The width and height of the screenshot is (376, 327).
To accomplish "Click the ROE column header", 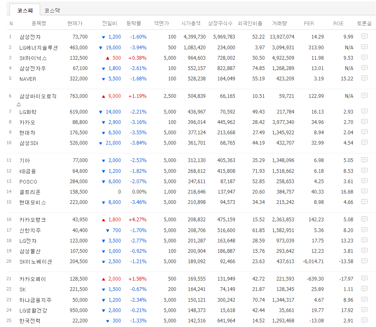I will (338, 24).
